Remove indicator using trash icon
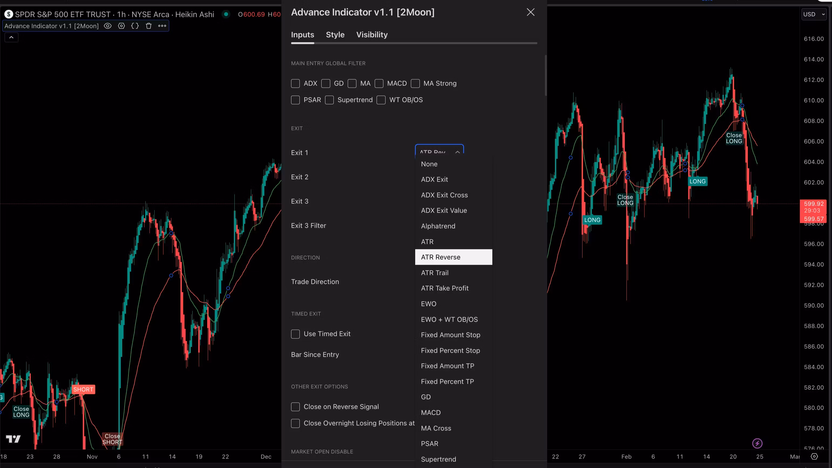This screenshot has width=832, height=468. (149, 26)
